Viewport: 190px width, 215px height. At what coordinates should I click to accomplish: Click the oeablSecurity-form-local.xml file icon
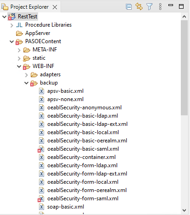pos(41,182)
